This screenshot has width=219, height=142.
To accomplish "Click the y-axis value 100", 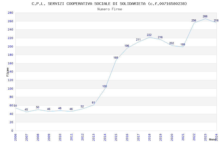I will (x=11, y=89).
